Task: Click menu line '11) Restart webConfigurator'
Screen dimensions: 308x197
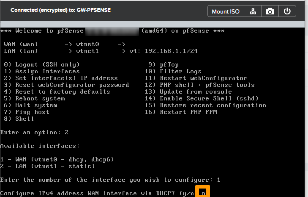Action: (196, 78)
